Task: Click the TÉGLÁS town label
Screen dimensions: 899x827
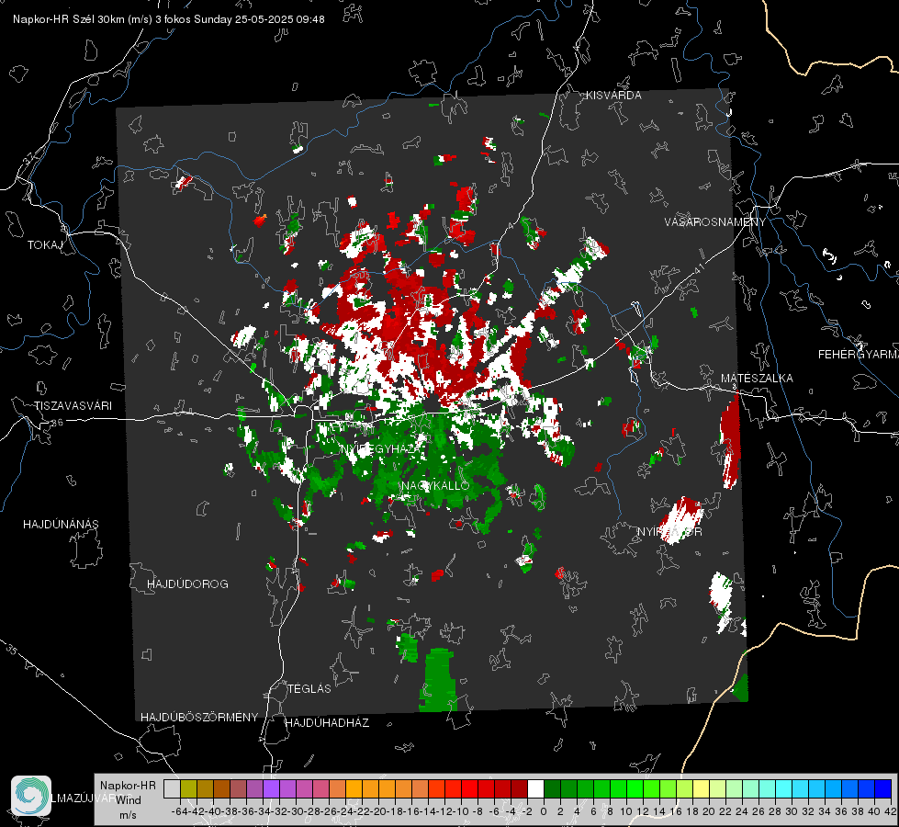Action: tap(309, 689)
